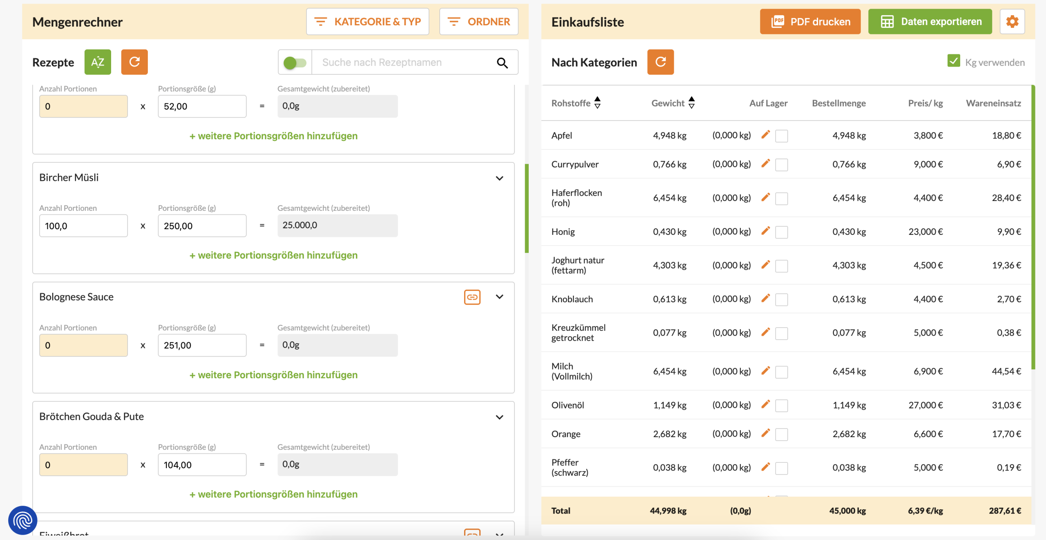Expand the Brötchen Gouda & Pute chevron
The image size is (1046, 540).
pyautogui.click(x=499, y=417)
